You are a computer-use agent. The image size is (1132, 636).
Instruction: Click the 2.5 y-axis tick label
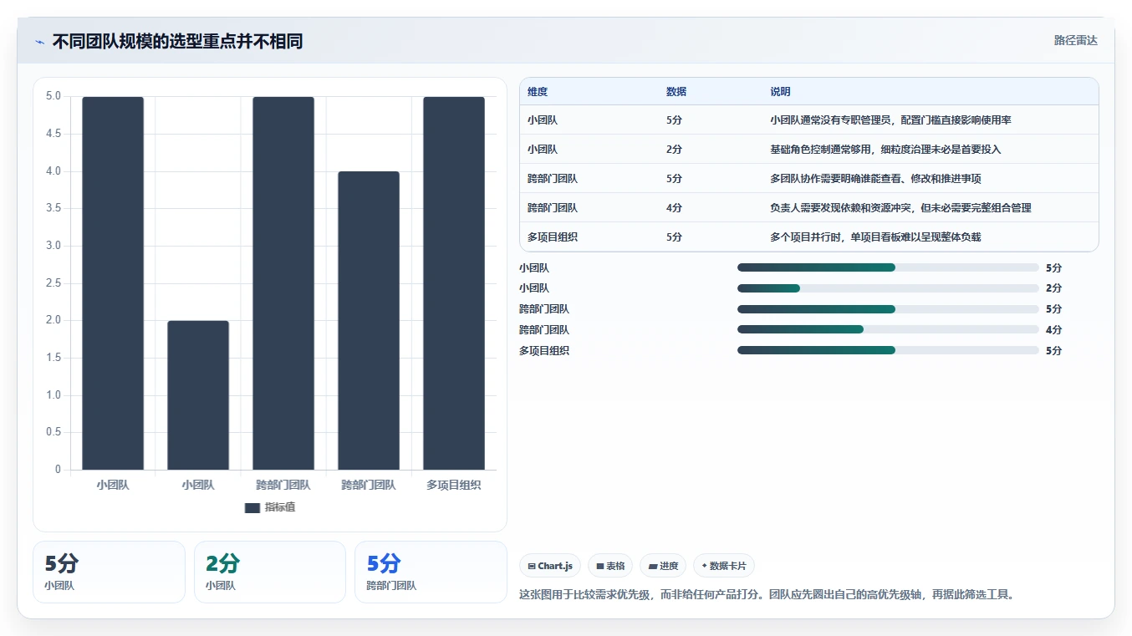point(53,283)
